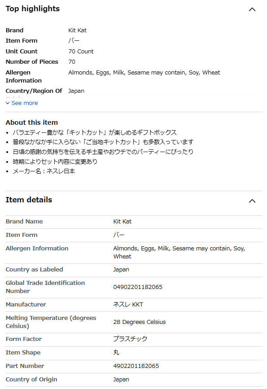Click the Item details heading
Image resolution: width=267 pixels, height=389 pixels.
pos(29,200)
